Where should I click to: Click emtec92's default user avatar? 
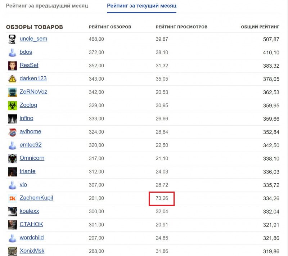pos(12,145)
